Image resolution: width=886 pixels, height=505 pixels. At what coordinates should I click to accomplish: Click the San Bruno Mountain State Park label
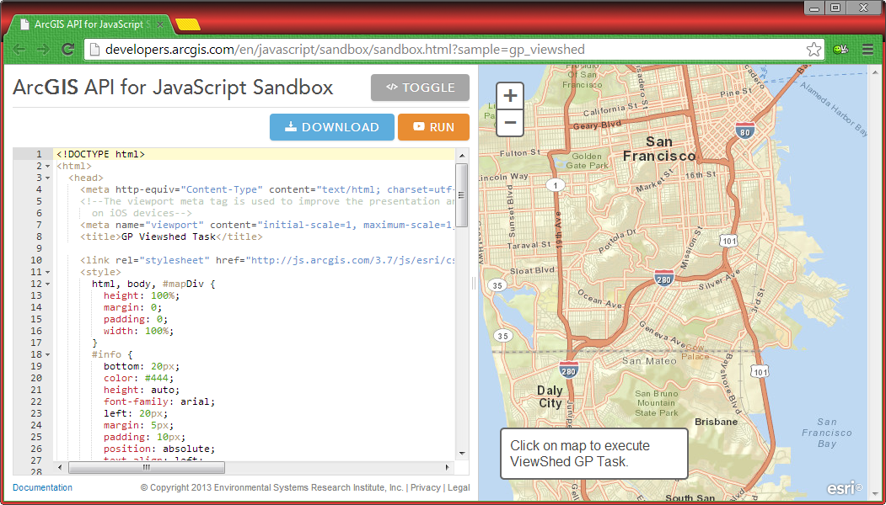[656, 403]
